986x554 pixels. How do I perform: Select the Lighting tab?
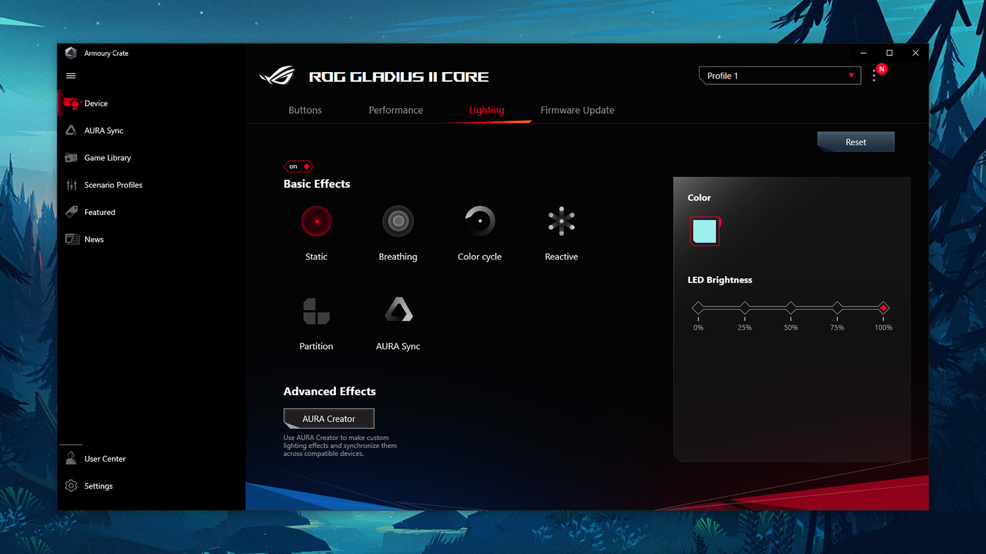click(487, 110)
